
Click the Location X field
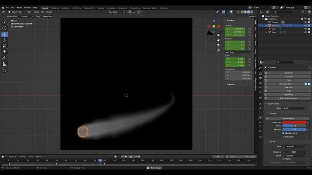235,29
